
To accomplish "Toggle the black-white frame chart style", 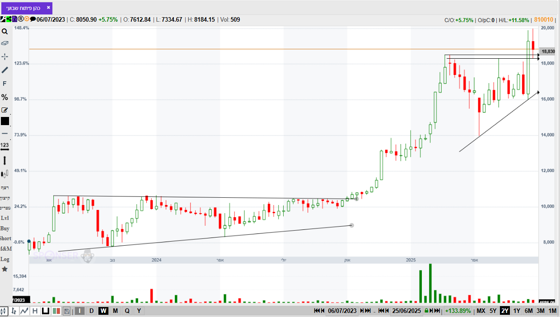I will click(46, 311).
